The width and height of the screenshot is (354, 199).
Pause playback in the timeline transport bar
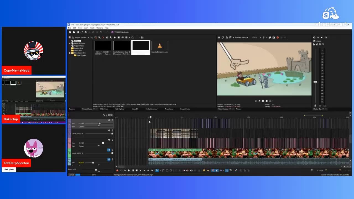click(133, 171)
